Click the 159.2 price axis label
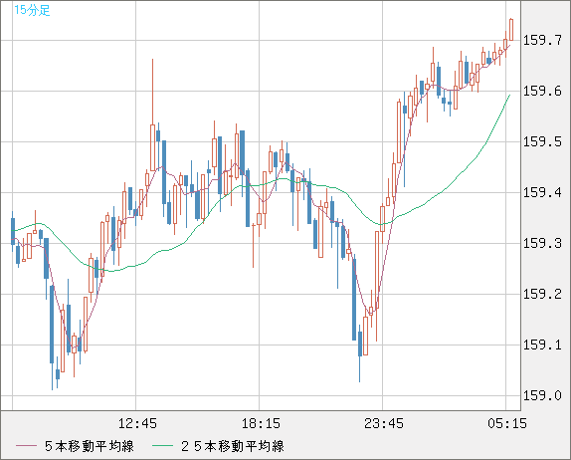This screenshot has width=571, height=460. tap(542, 294)
